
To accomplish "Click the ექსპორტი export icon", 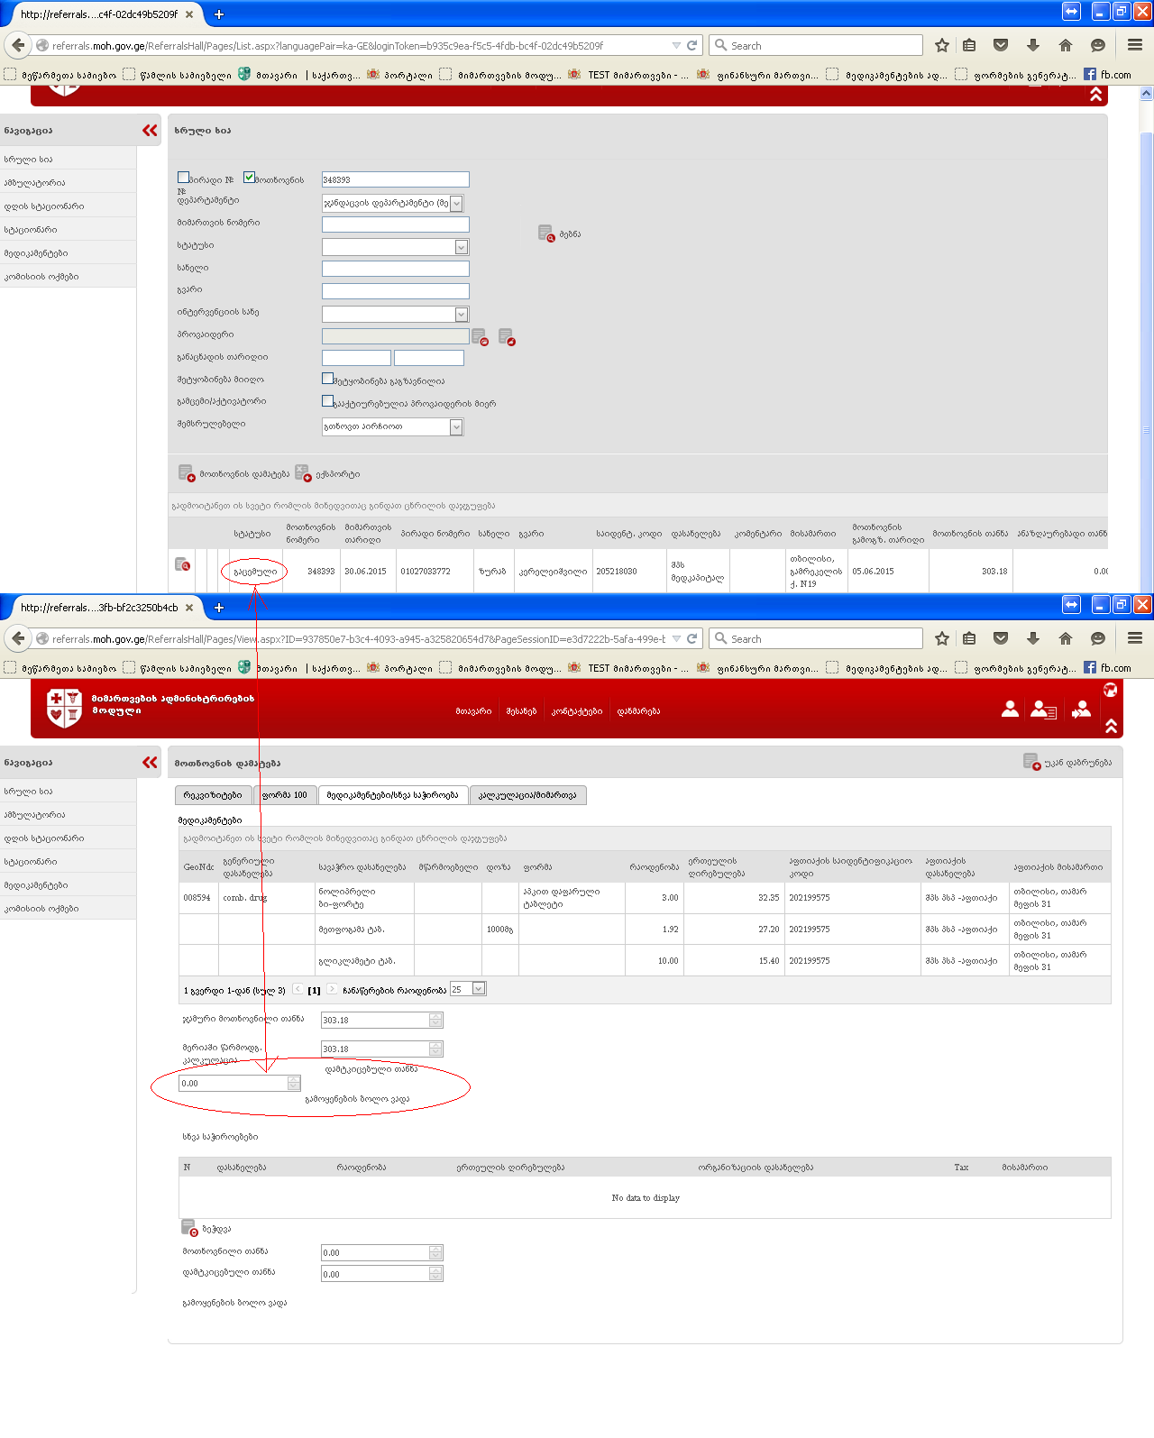I will point(303,473).
